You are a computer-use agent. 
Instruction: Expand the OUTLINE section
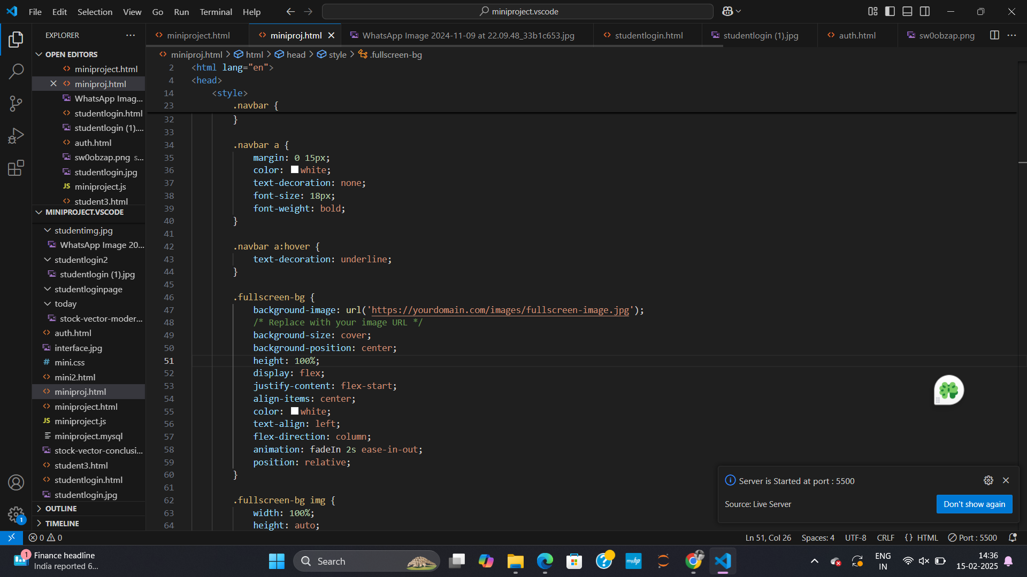(61, 509)
